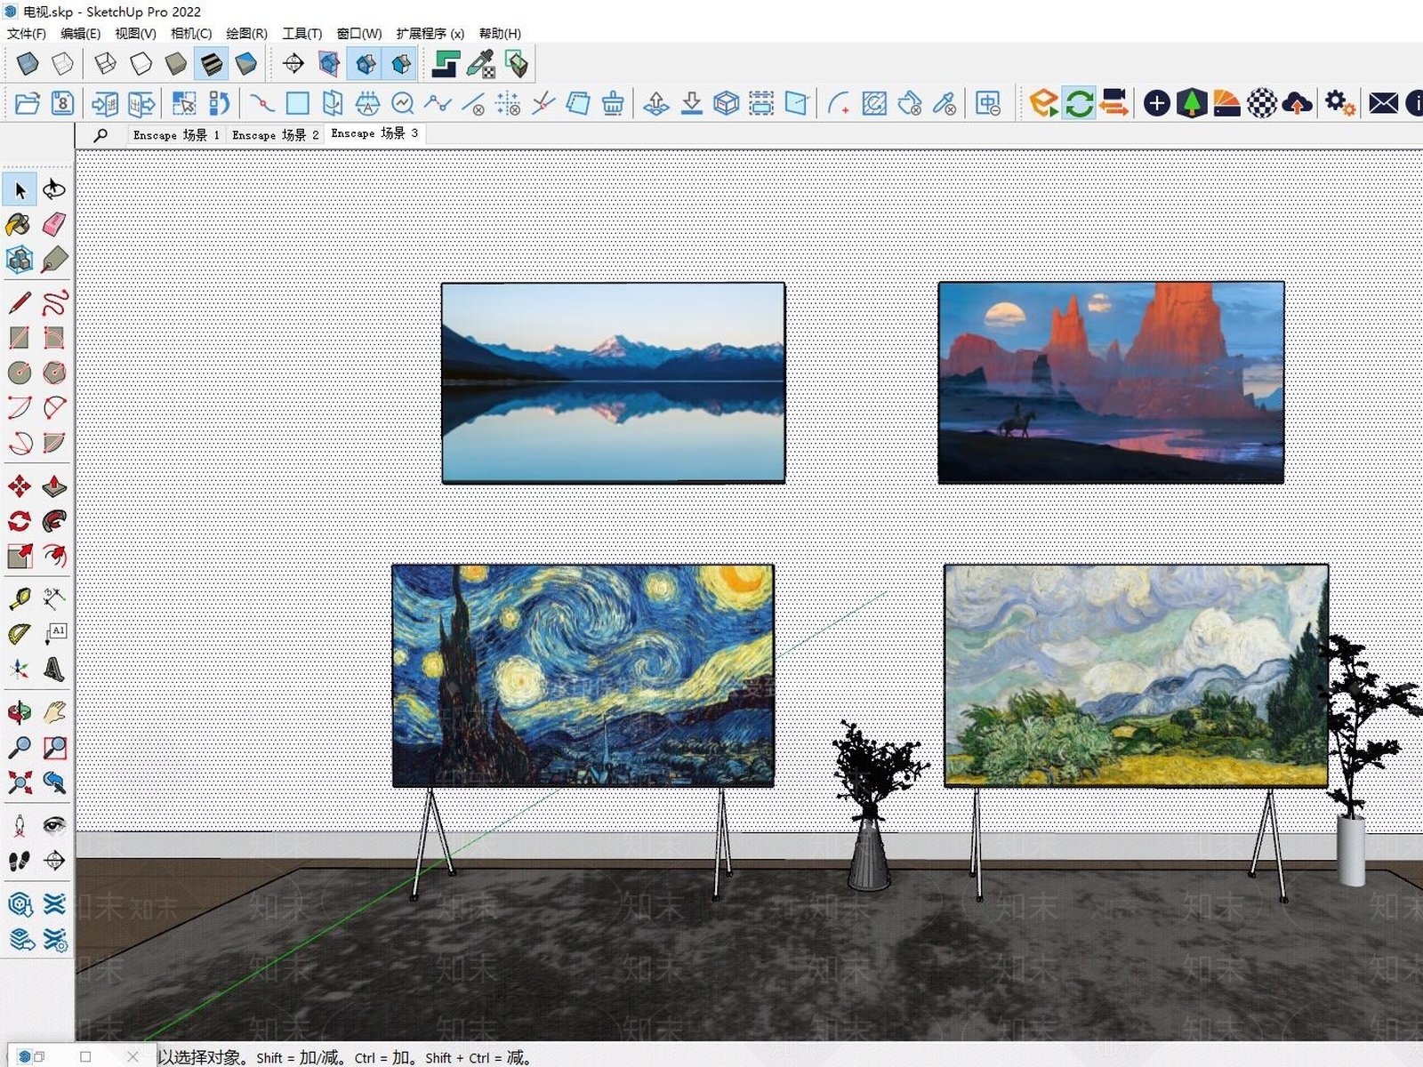
Task: Apply Monochrome face style
Action: [x=246, y=64]
